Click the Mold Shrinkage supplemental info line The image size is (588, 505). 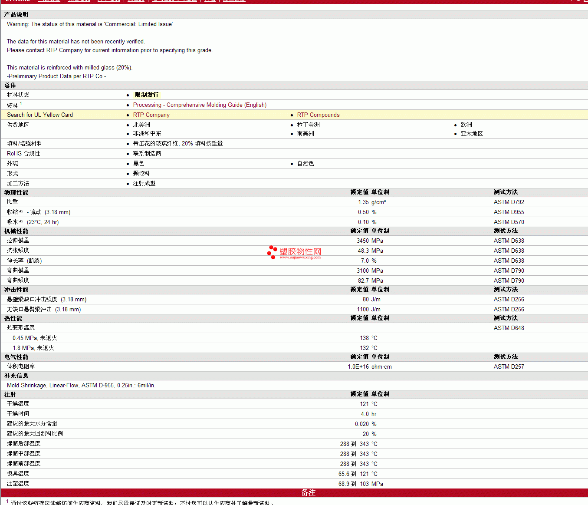pos(81,386)
